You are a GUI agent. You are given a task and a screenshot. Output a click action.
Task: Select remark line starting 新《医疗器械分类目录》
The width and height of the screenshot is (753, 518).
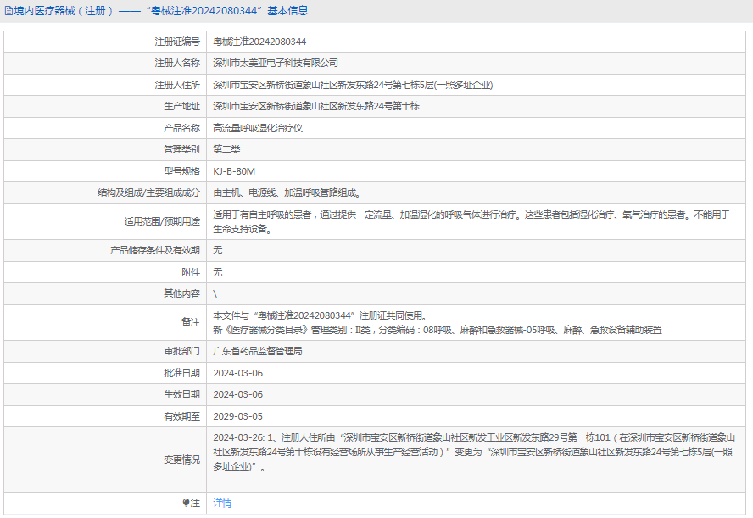[438, 330]
